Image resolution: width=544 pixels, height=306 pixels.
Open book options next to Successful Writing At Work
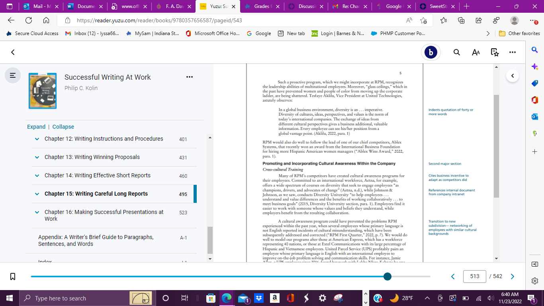click(190, 77)
